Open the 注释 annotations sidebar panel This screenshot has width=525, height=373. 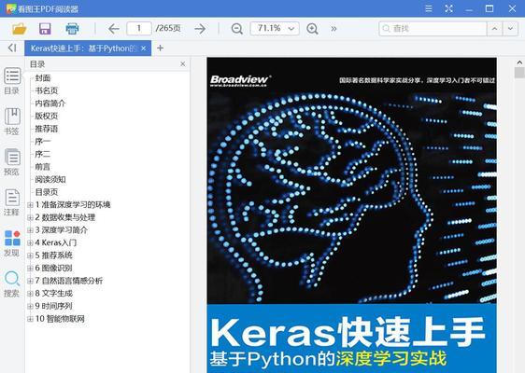(12, 202)
